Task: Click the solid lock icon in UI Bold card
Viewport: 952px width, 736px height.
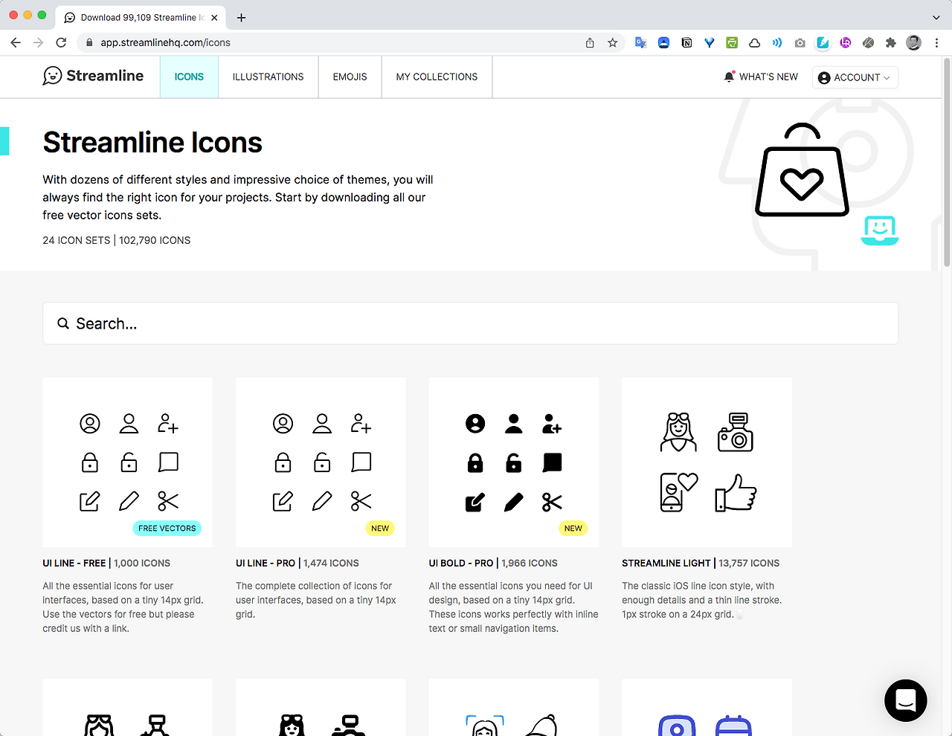Action: point(475,462)
